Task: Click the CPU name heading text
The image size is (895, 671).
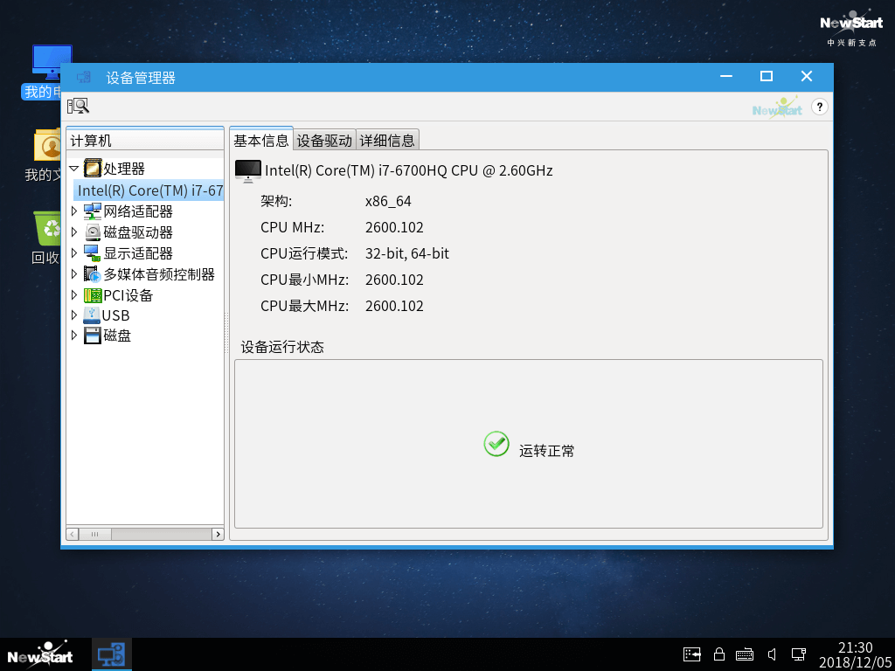Action: (409, 170)
